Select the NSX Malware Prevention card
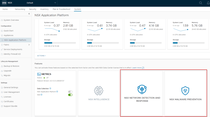 point(185,93)
